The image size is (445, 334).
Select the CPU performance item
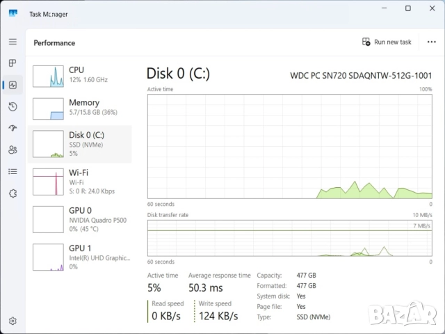[80, 75]
